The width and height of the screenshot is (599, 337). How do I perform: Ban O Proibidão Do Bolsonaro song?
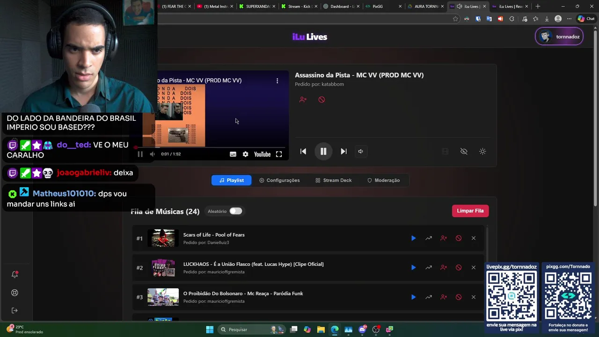coord(459,297)
